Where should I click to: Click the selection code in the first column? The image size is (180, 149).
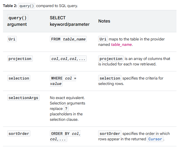pos(19,78)
